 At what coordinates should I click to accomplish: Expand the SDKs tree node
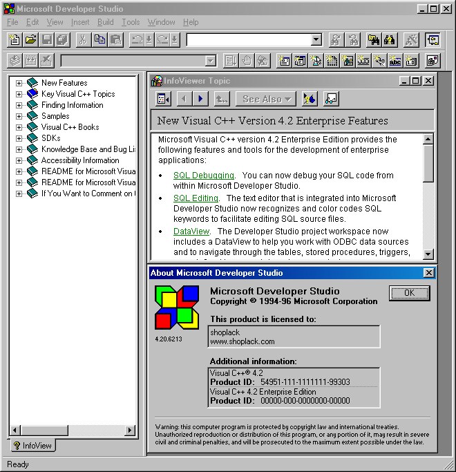pos(19,138)
